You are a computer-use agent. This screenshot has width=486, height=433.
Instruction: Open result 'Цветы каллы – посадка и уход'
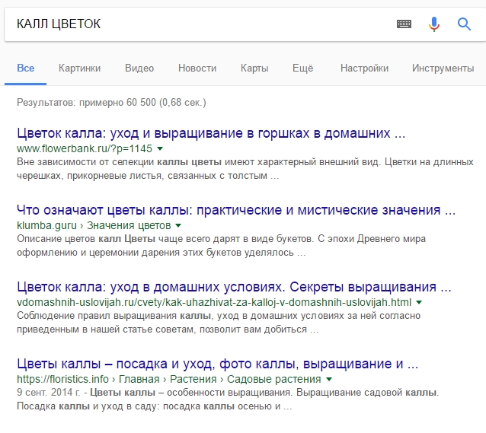pyautogui.click(x=218, y=364)
